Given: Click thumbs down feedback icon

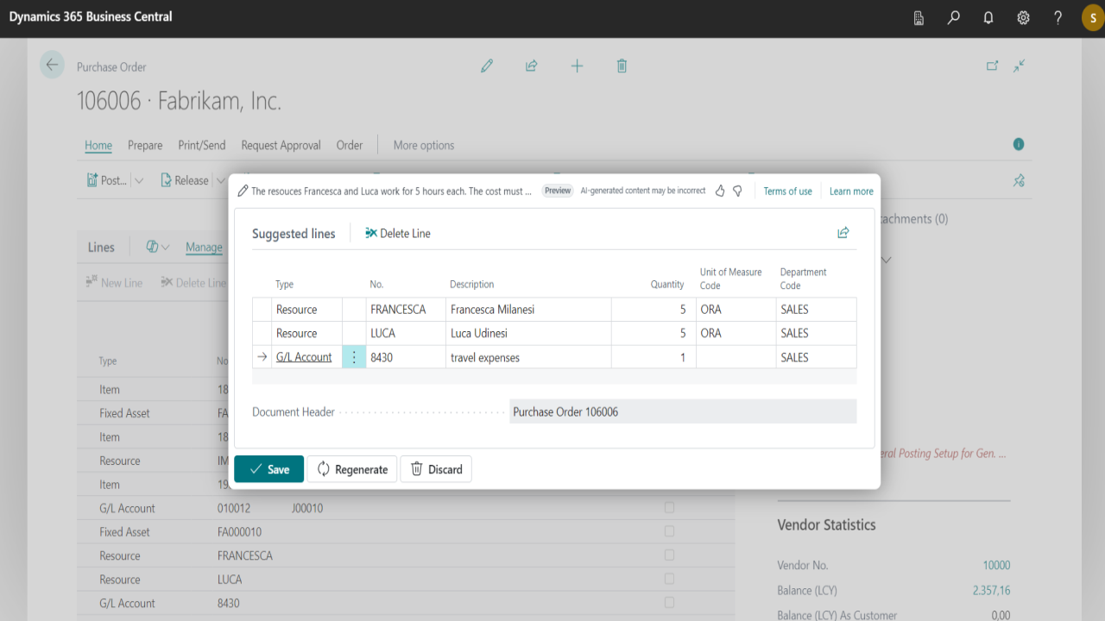Looking at the screenshot, I should [x=737, y=191].
